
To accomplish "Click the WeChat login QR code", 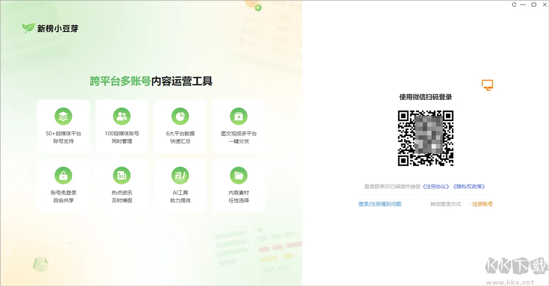I will pyautogui.click(x=426, y=138).
